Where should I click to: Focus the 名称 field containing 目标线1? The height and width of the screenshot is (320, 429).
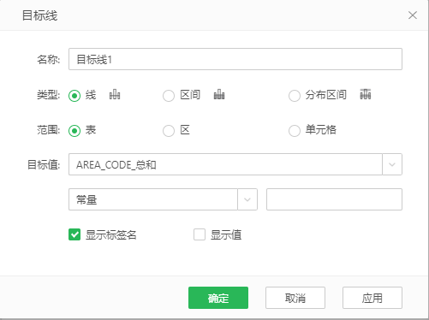(x=235, y=59)
